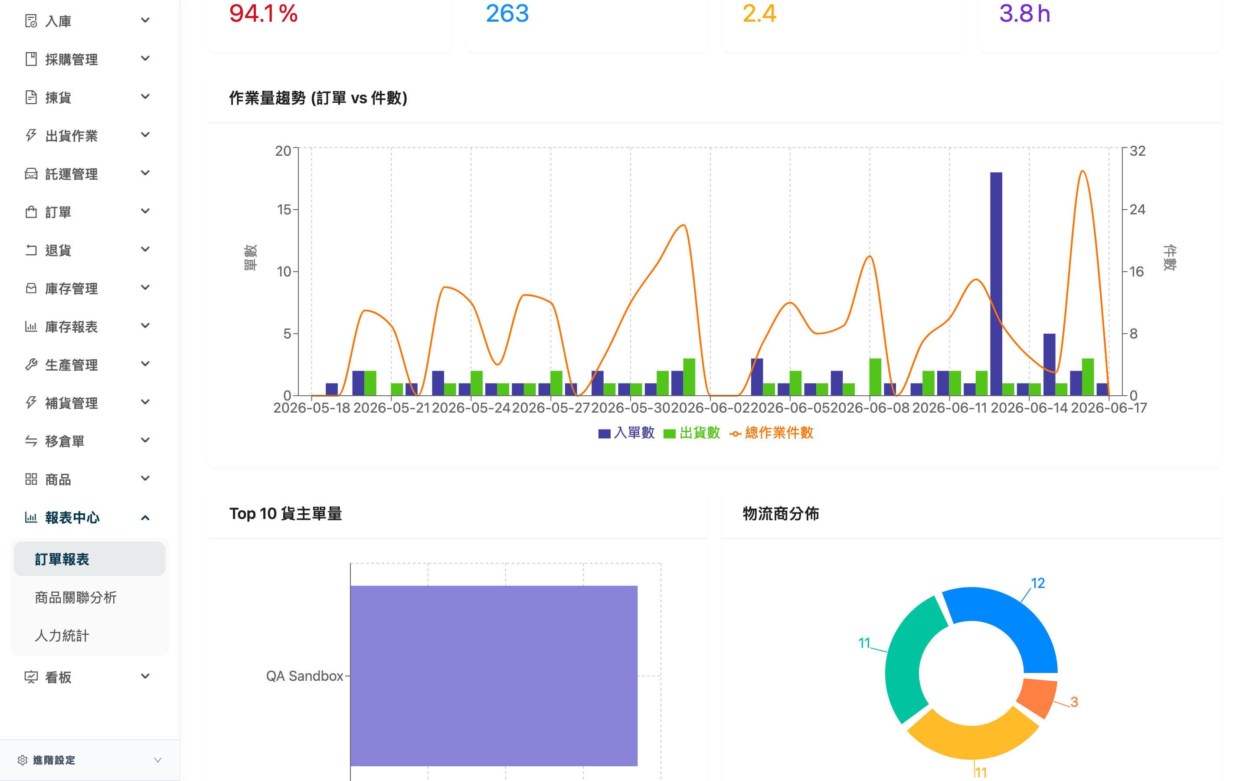This screenshot has width=1249, height=781.
Task: Click the 採購管理 book icon
Action: pos(31,59)
